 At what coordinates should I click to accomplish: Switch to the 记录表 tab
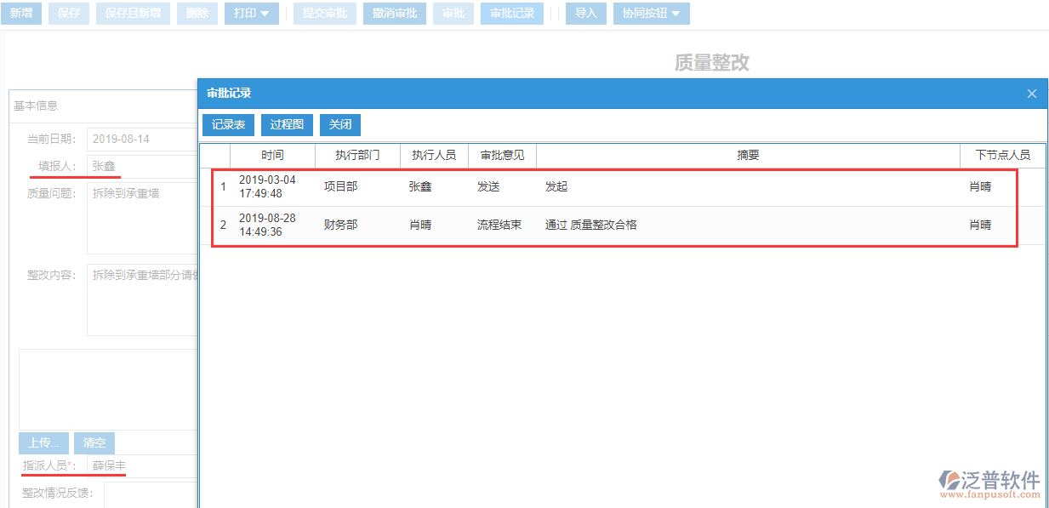tap(228, 124)
